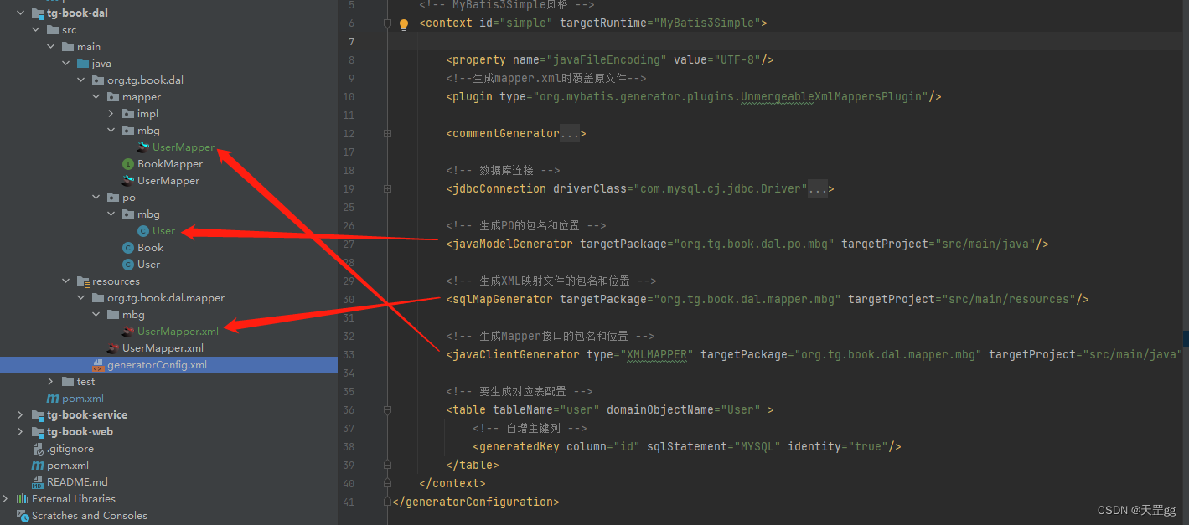Viewport: 1189px width, 525px height.
Task: Click the README.md markdown file icon
Action: pos(37,482)
